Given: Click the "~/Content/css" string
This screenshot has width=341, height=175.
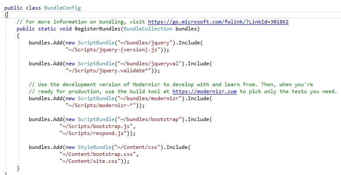Looking at the screenshot, I should coord(137,147).
